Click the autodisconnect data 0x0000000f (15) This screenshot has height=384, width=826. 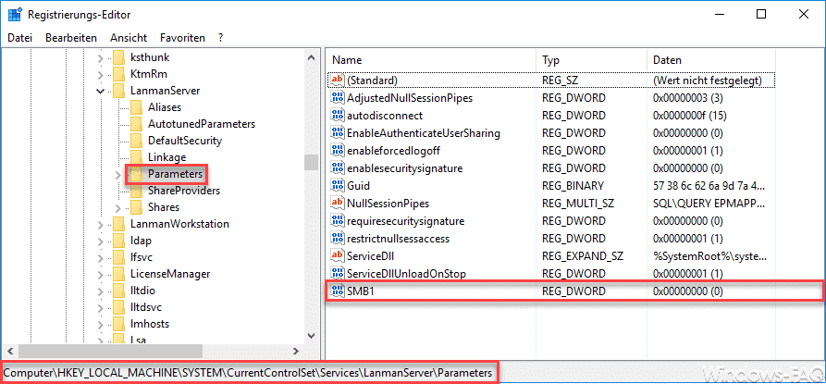click(x=689, y=116)
